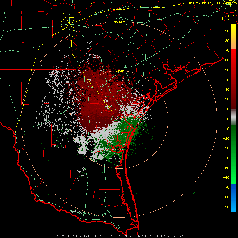Screen dimensions: 238x238
Task: Click the -20 scale value
Action: [226, 139]
